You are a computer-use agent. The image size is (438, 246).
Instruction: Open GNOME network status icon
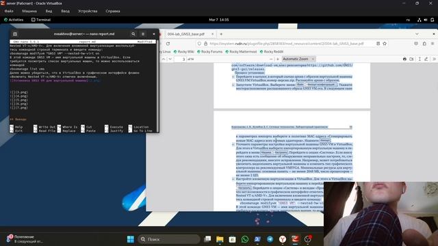click(419, 20)
